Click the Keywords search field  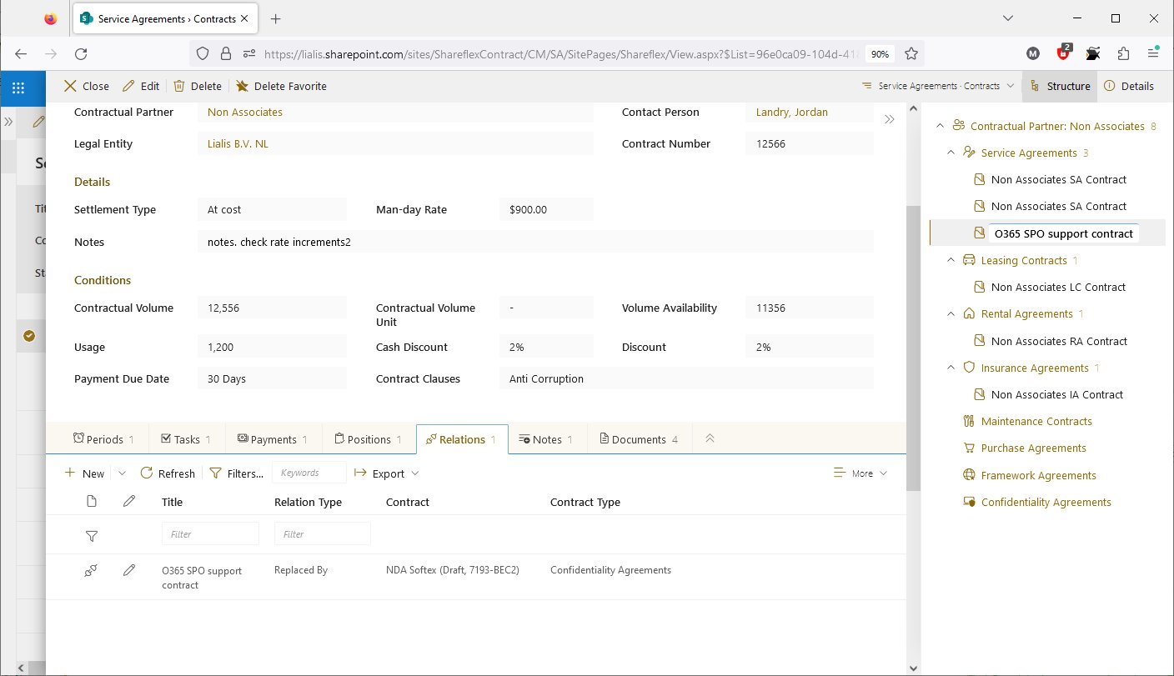point(309,473)
